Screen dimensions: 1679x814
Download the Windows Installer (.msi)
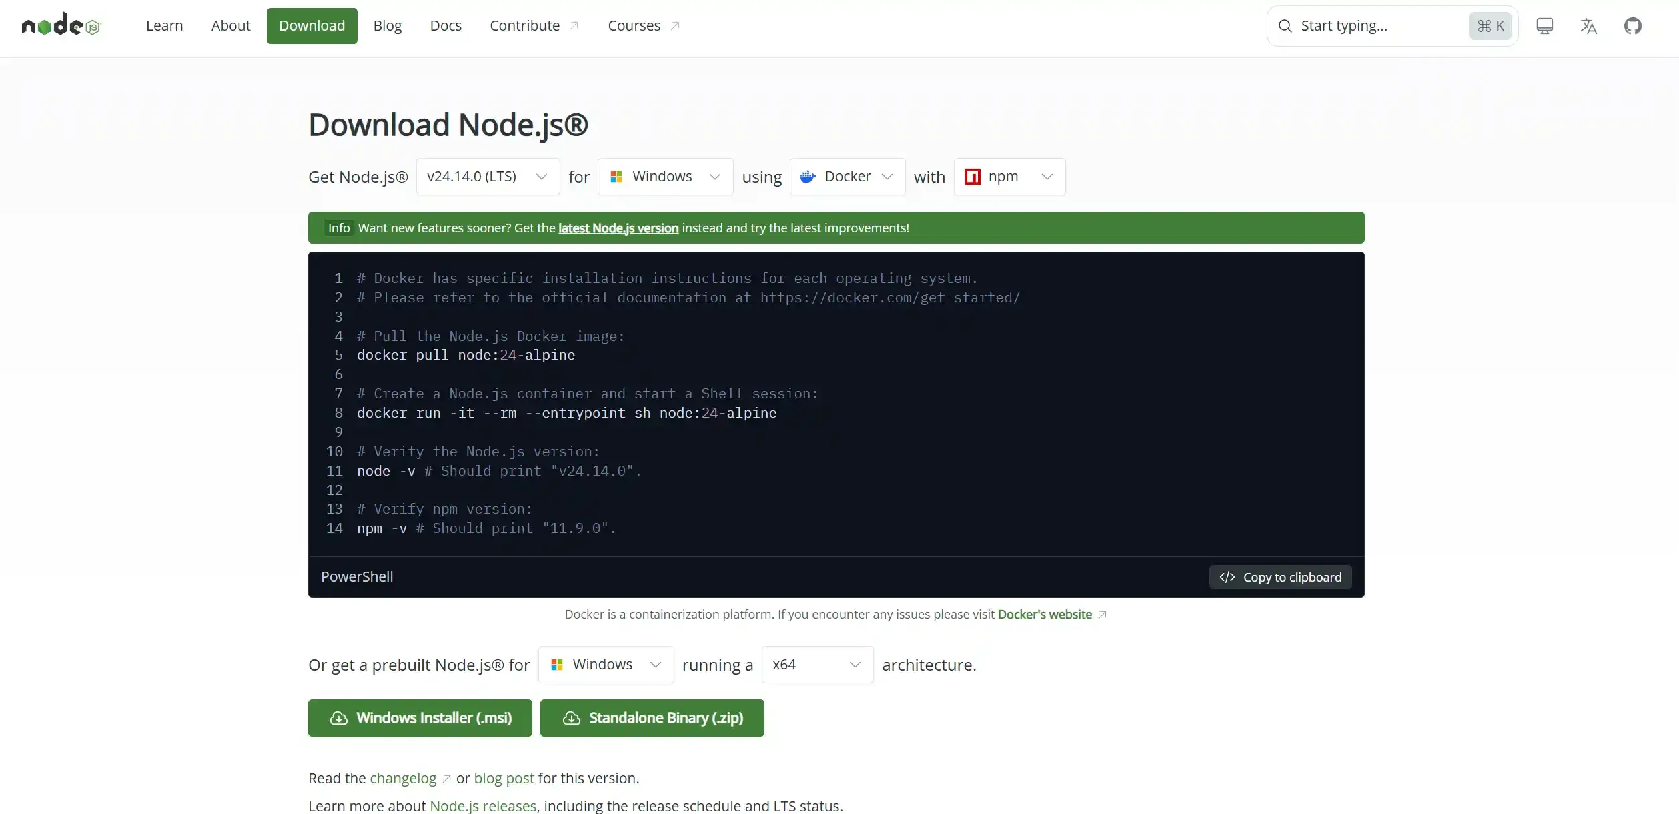click(419, 717)
